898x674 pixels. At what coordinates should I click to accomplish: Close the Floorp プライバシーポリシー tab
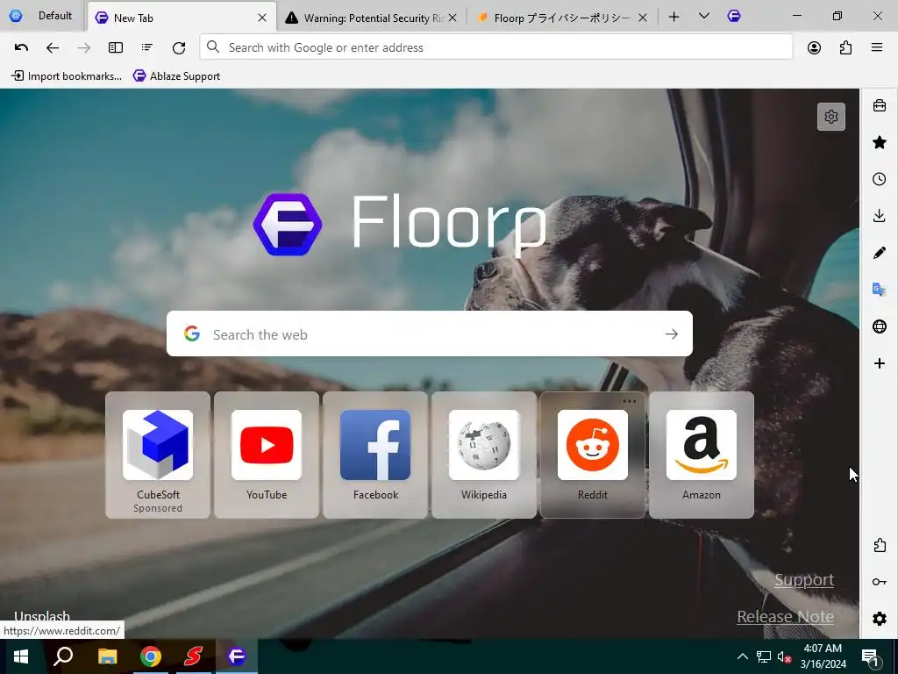643,18
